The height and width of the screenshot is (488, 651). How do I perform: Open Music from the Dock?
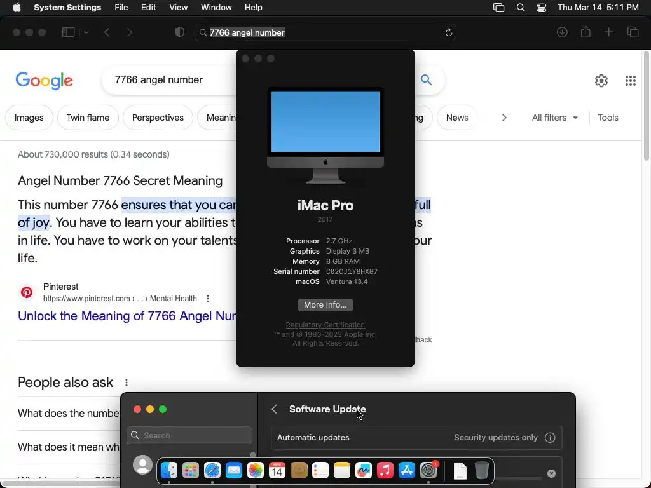385,471
